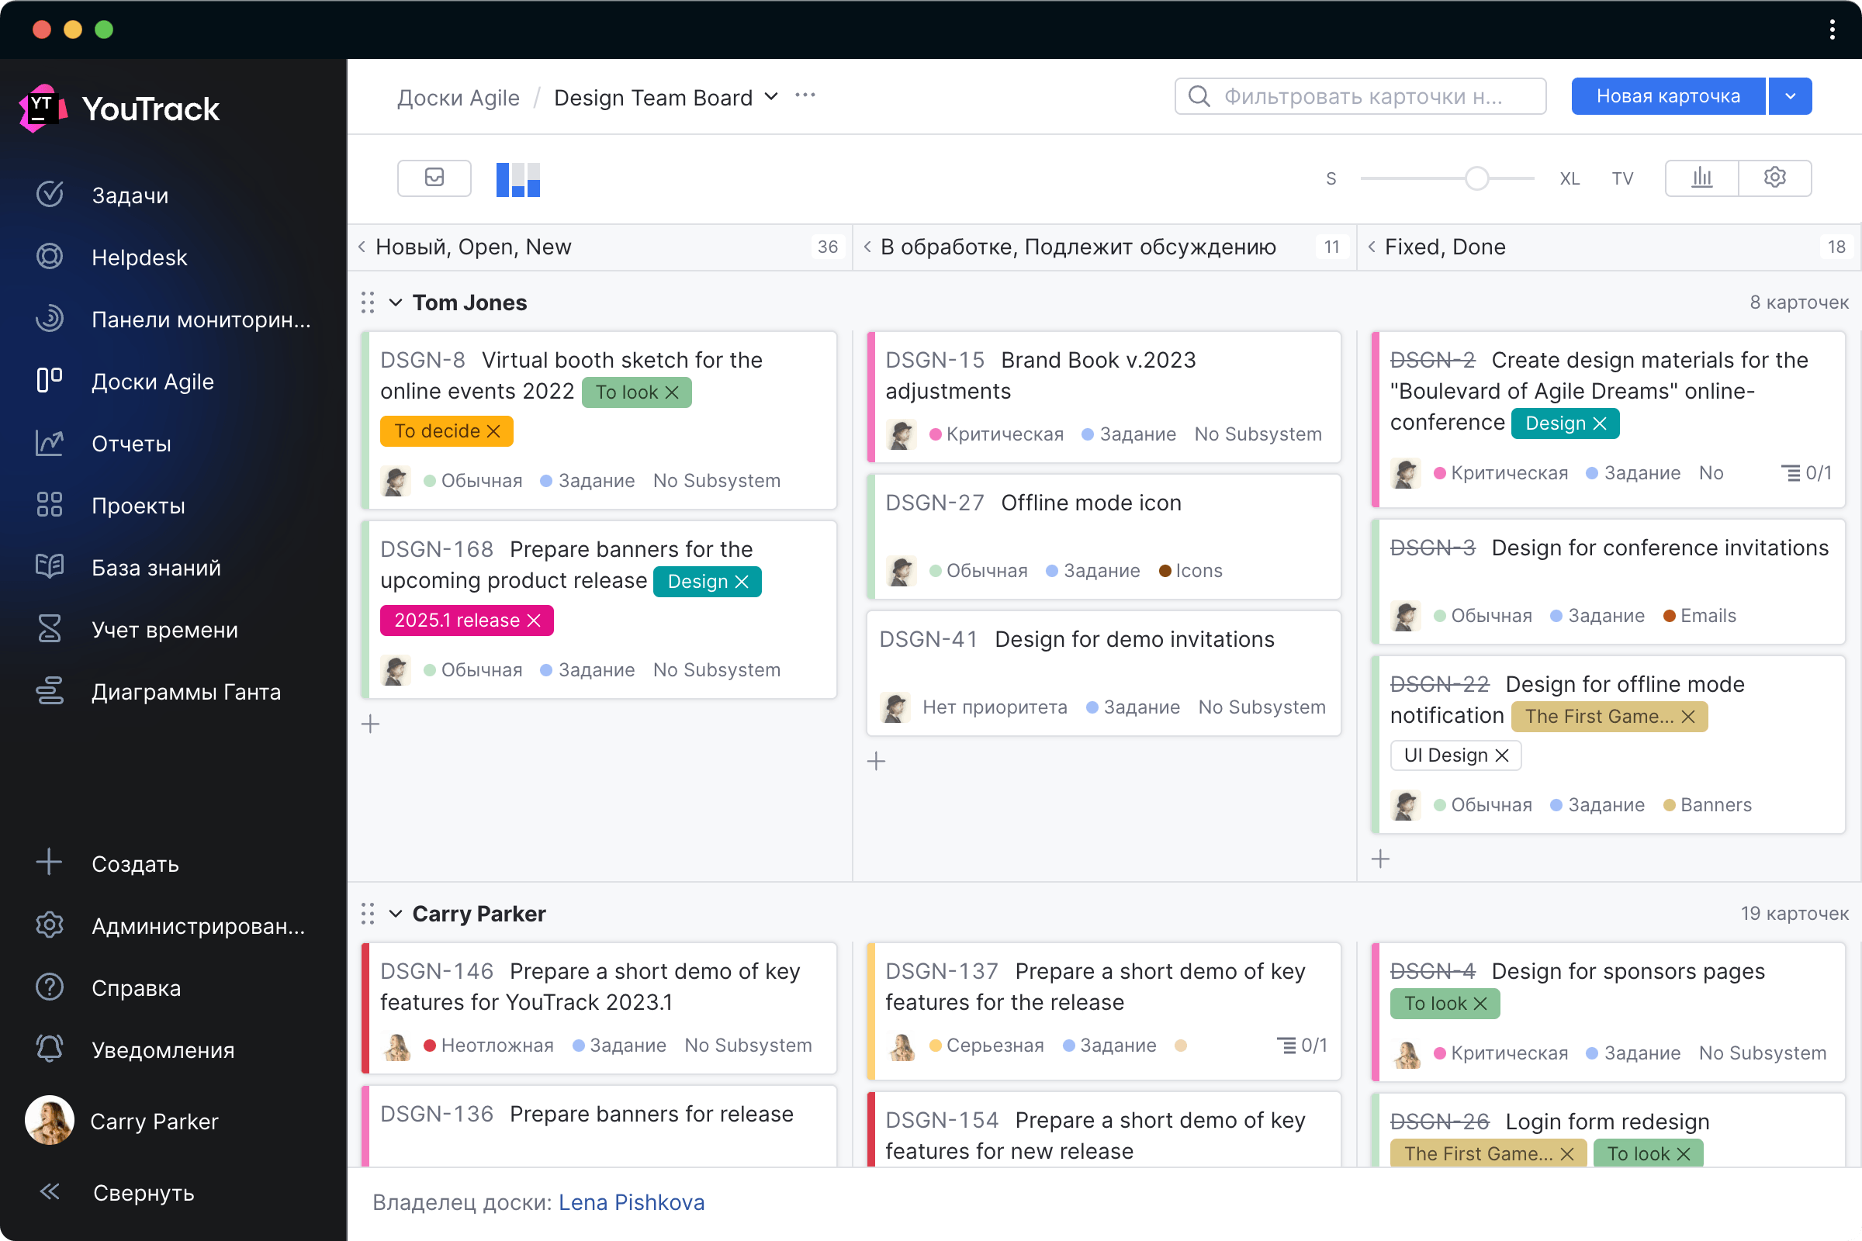Collapse the Tom Jones swimlane
1862x1241 pixels.
click(396, 302)
